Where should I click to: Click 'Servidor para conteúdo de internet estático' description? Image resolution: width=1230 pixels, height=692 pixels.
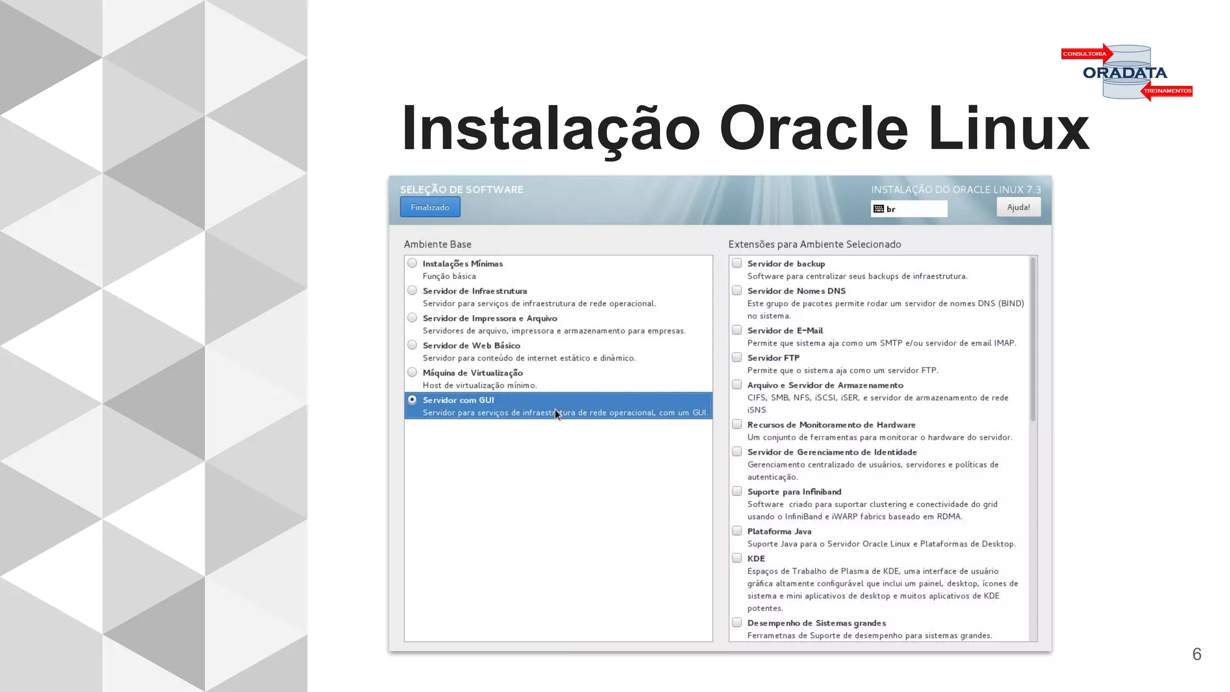click(x=529, y=358)
